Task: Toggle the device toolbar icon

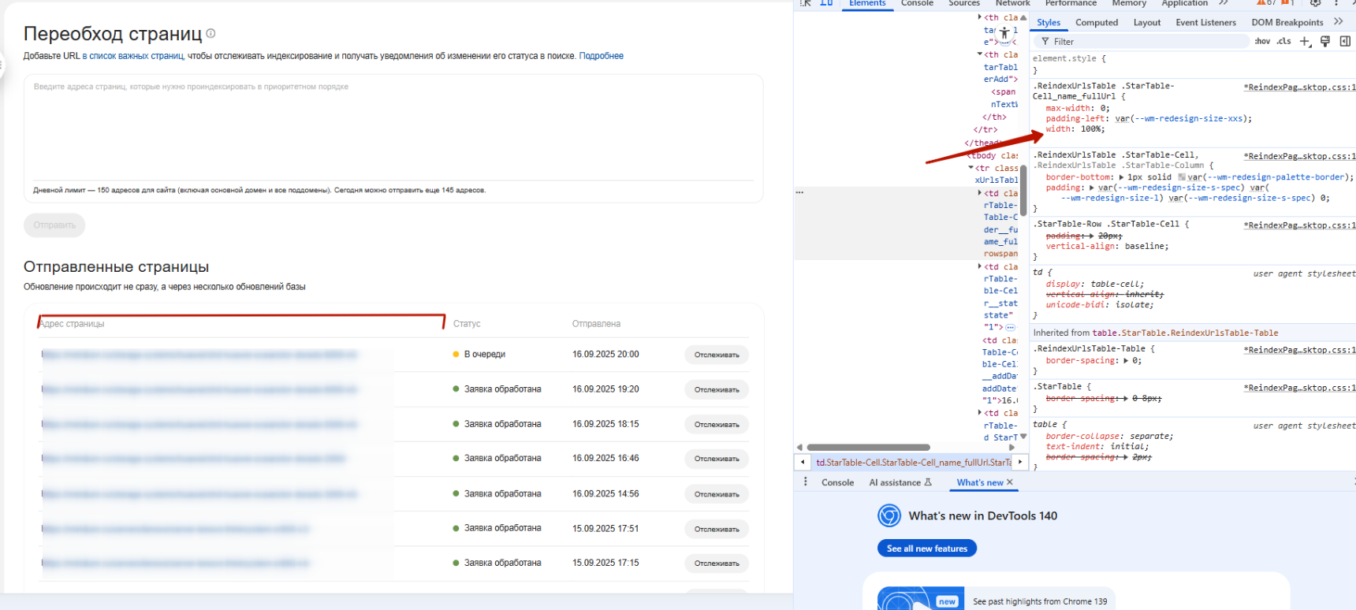Action: (x=826, y=3)
